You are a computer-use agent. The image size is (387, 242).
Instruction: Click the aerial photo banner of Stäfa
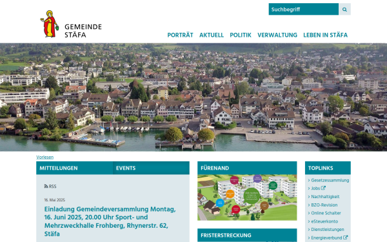[x=193, y=97]
